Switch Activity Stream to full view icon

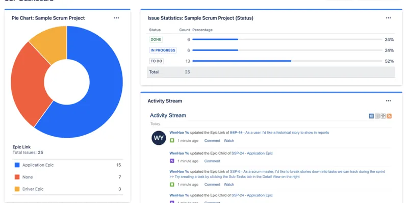tap(371, 116)
